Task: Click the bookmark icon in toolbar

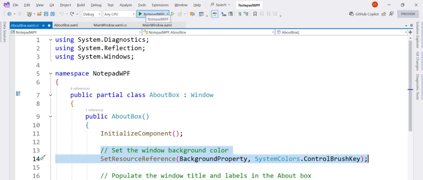Action: coord(255,14)
